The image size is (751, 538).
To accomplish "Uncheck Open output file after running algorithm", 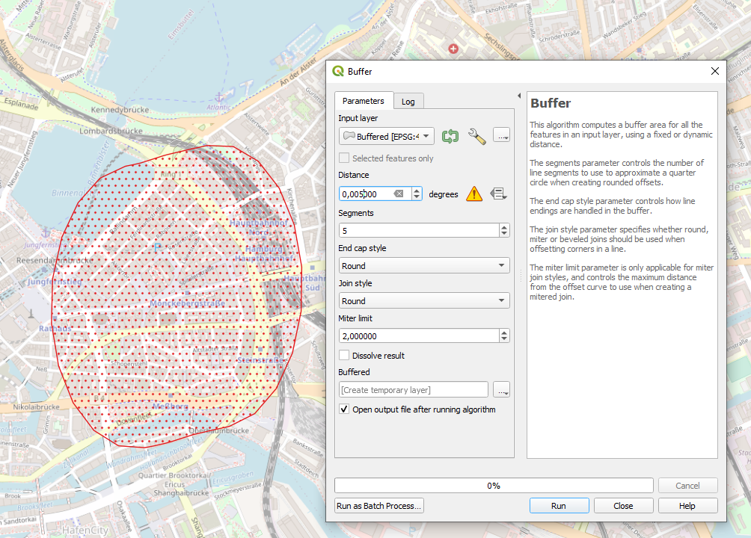I will (344, 409).
